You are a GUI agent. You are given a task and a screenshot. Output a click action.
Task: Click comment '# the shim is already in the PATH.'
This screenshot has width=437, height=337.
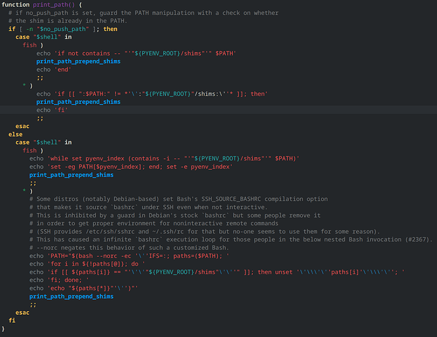[67, 21]
